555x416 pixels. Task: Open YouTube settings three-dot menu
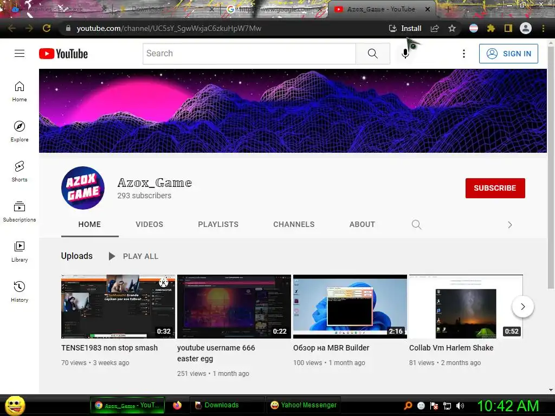464,54
